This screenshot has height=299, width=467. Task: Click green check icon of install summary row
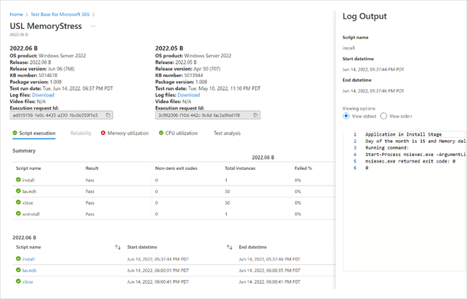18,180
